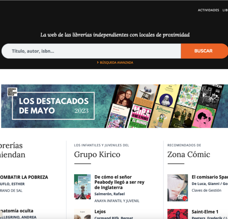This screenshot has height=219, width=228.
Task: Click the orange BUSCAR button
Action: point(204,51)
